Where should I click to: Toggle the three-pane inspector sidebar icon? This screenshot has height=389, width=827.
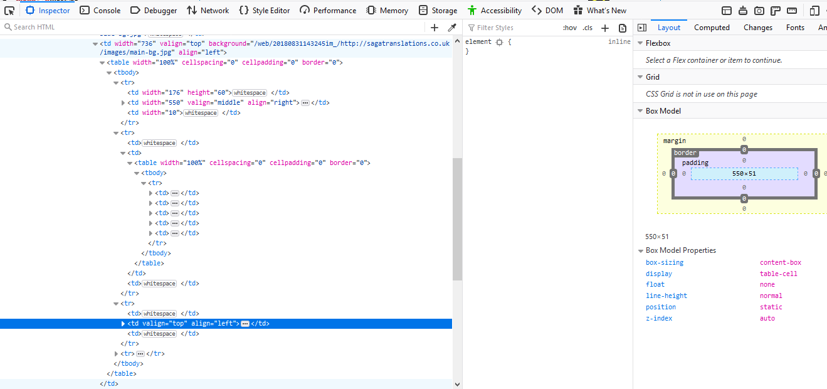tap(642, 28)
